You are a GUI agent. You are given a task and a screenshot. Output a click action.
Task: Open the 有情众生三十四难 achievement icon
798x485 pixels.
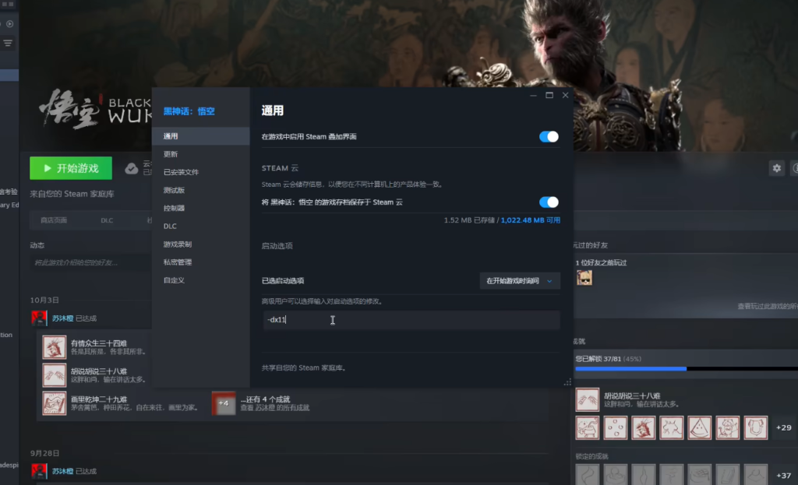click(54, 346)
